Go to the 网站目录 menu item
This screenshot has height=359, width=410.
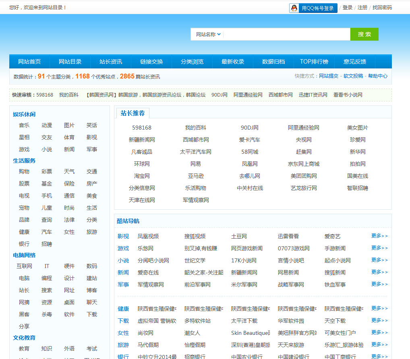[x=70, y=62]
